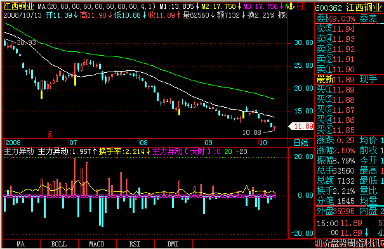This screenshot has height=249, width=384.
Task: Click the stock code 600362
Action: pos(328,8)
